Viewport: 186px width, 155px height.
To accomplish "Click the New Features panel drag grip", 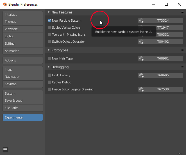I will (182, 12).
